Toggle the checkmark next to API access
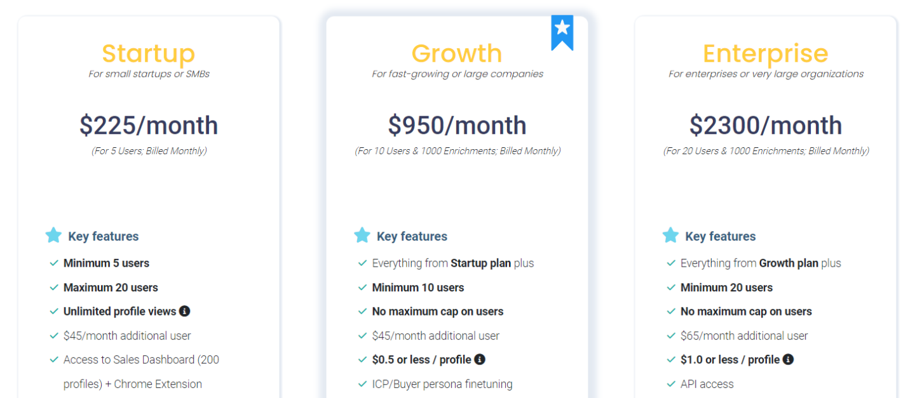 pos(671,384)
